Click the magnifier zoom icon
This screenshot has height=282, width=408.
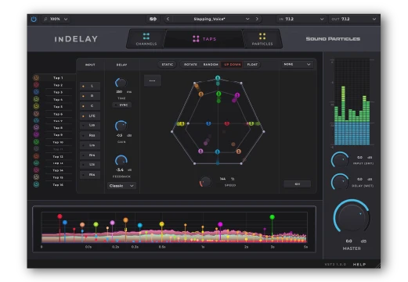pos(45,19)
